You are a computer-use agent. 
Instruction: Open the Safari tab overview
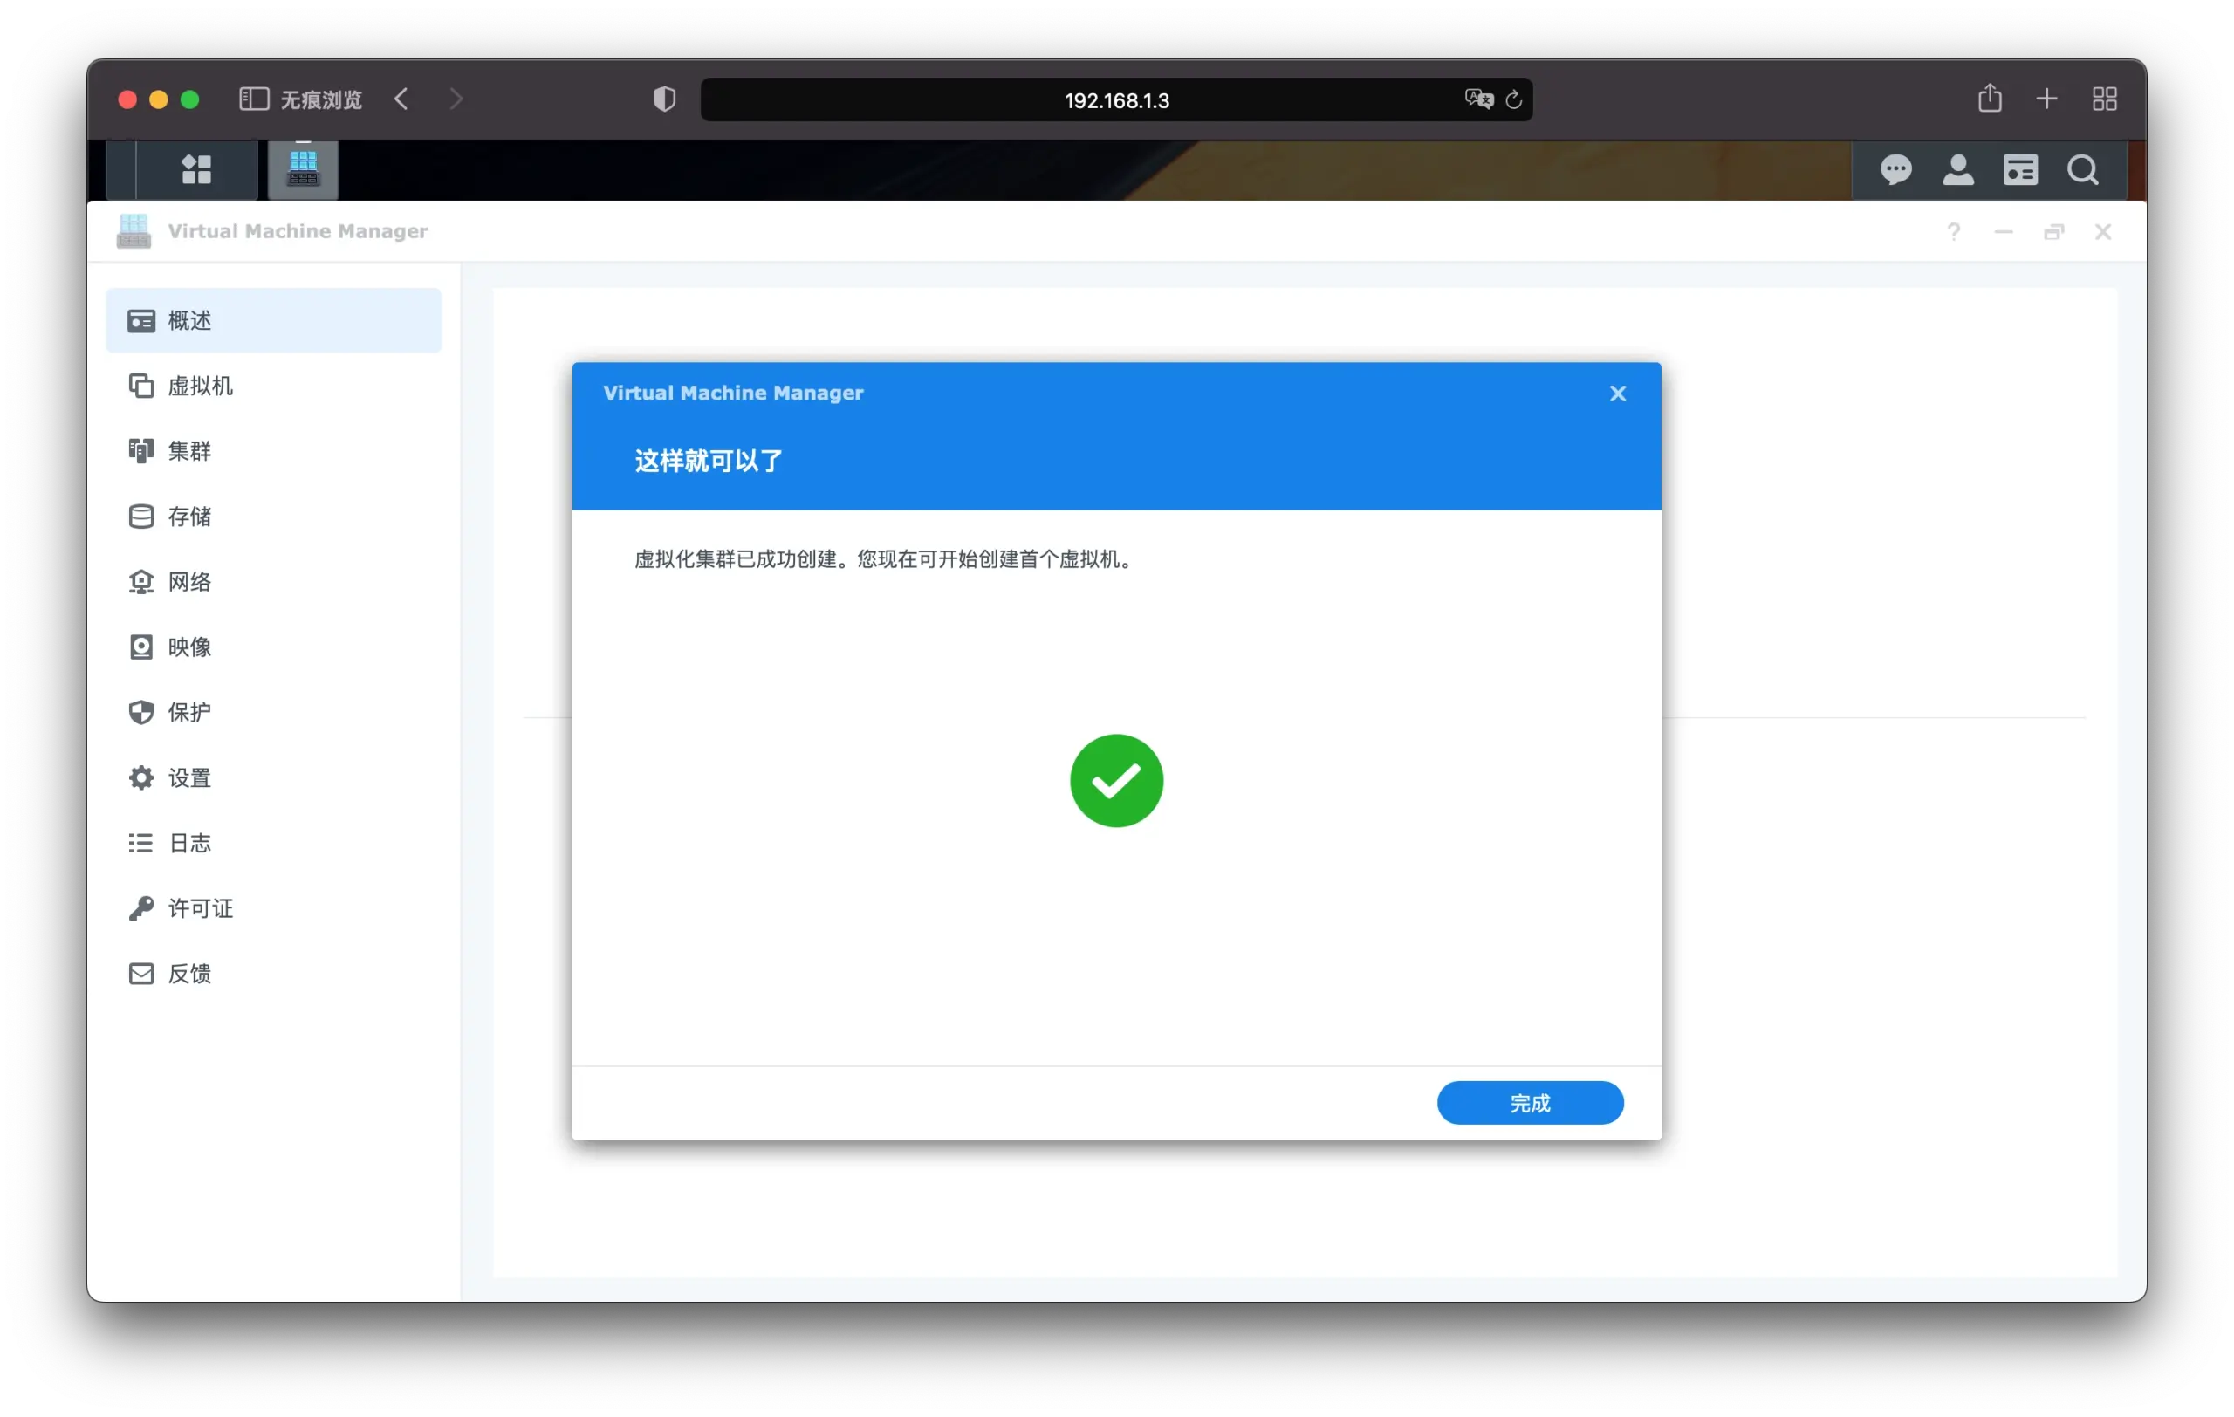[x=2104, y=99]
